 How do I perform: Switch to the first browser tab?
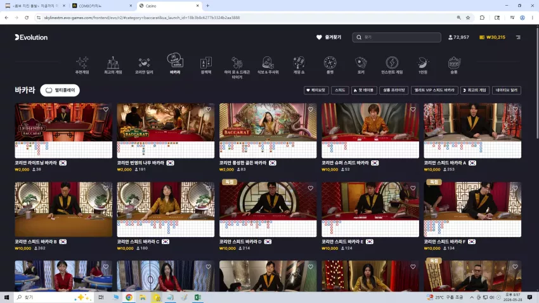tap(35, 6)
